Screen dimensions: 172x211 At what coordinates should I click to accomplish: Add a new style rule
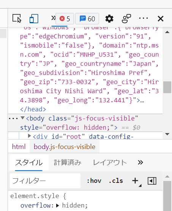pos(136,181)
